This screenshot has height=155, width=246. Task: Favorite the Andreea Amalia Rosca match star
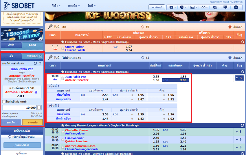pyautogui.click(x=63, y=147)
